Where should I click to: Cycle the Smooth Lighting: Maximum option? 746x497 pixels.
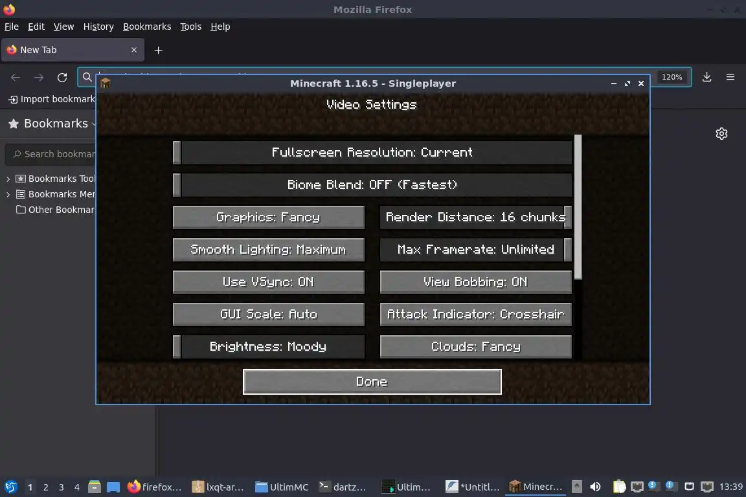coord(268,250)
